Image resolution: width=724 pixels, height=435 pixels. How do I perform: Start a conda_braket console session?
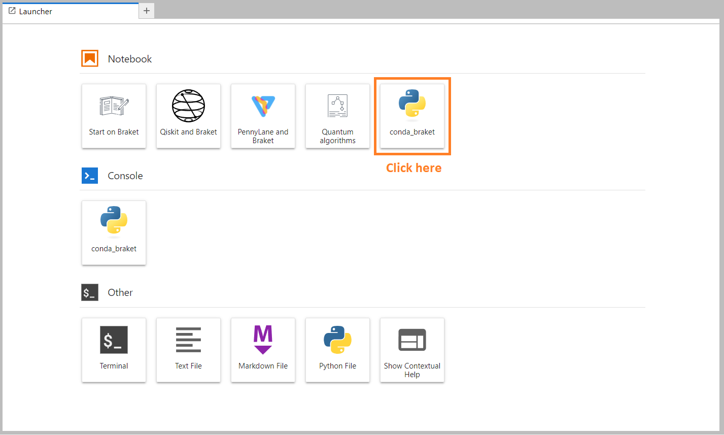pyautogui.click(x=114, y=232)
